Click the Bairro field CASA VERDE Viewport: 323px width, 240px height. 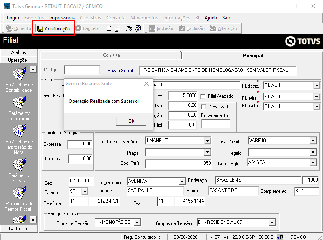click(233, 191)
